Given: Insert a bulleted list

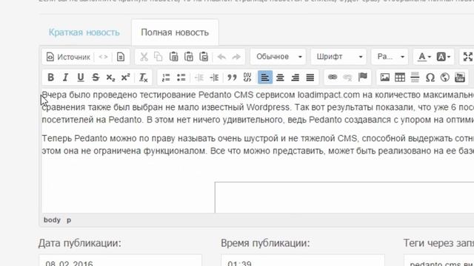Looking at the screenshot, I should pyautogui.click(x=181, y=78).
